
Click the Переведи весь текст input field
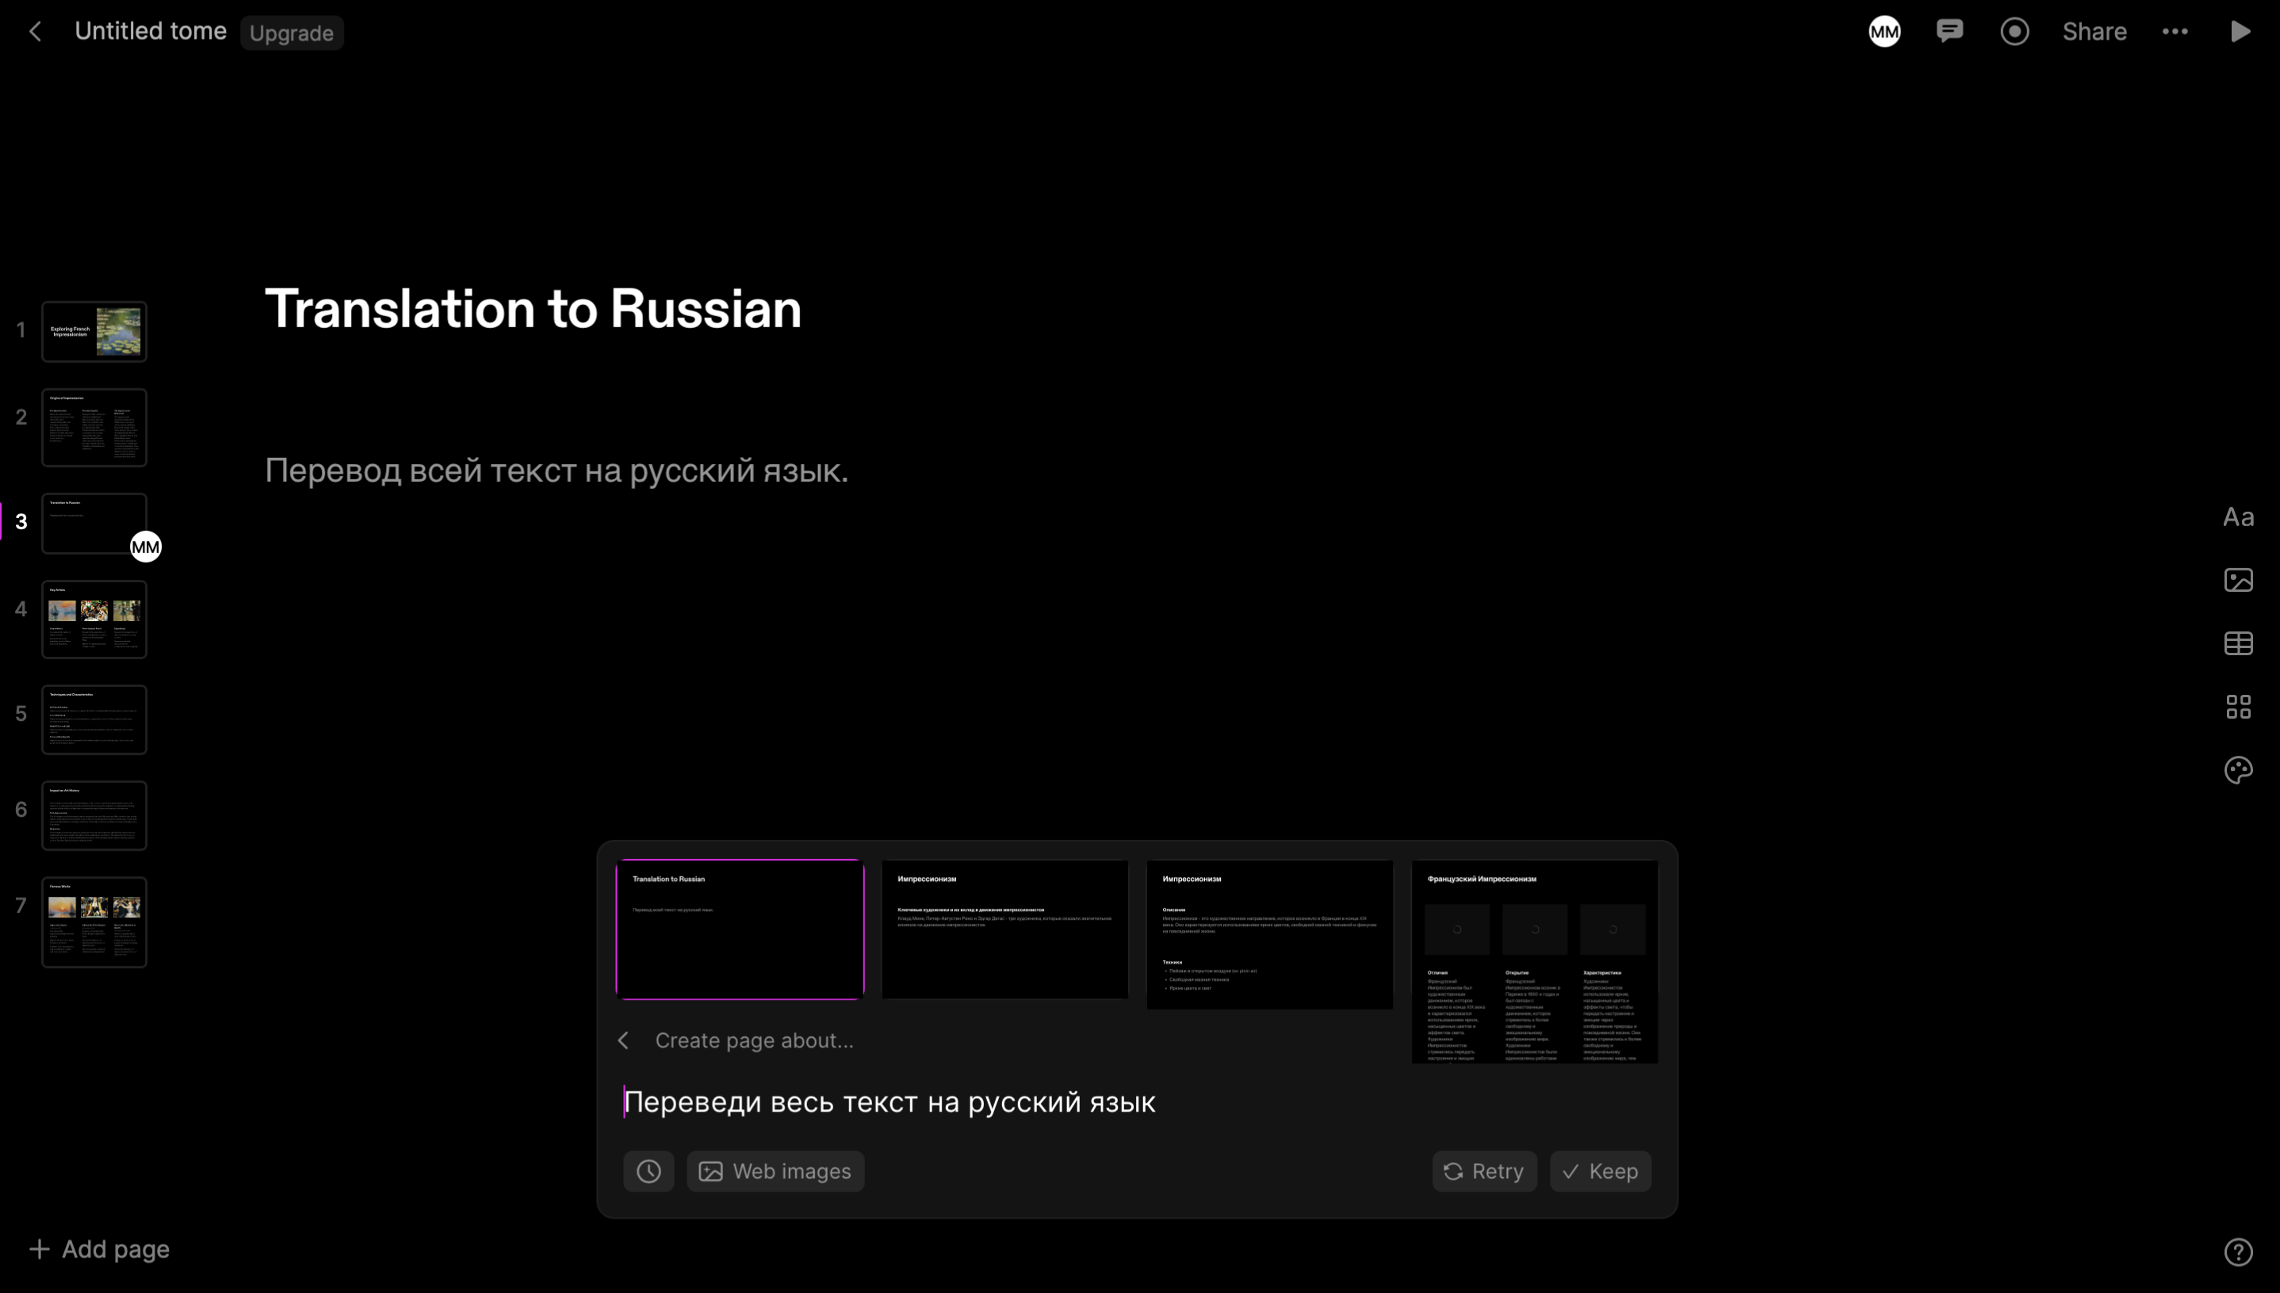[1138, 1100]
